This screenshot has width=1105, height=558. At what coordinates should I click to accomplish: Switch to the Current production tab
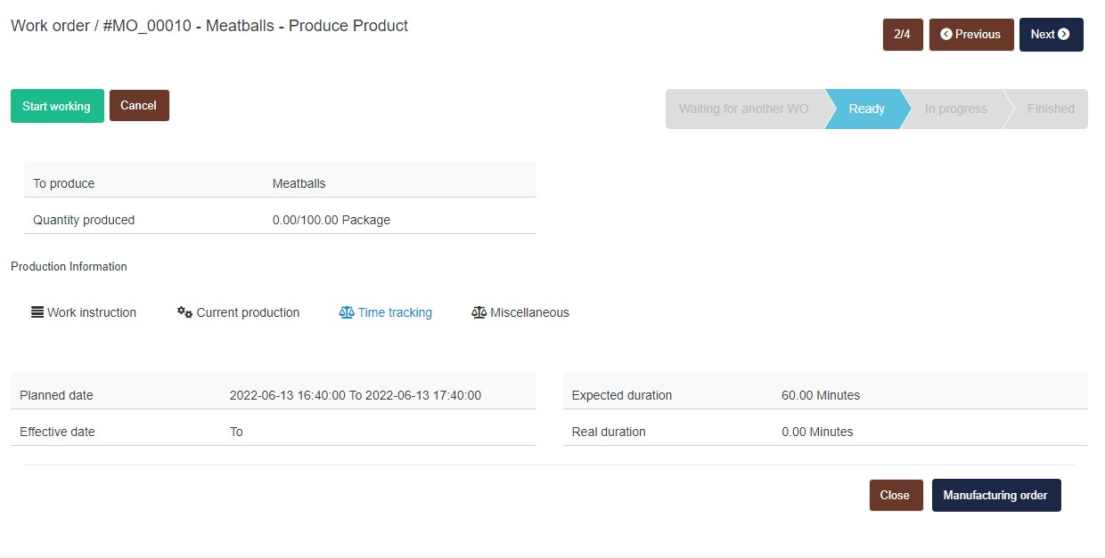(x=248, y=312)
